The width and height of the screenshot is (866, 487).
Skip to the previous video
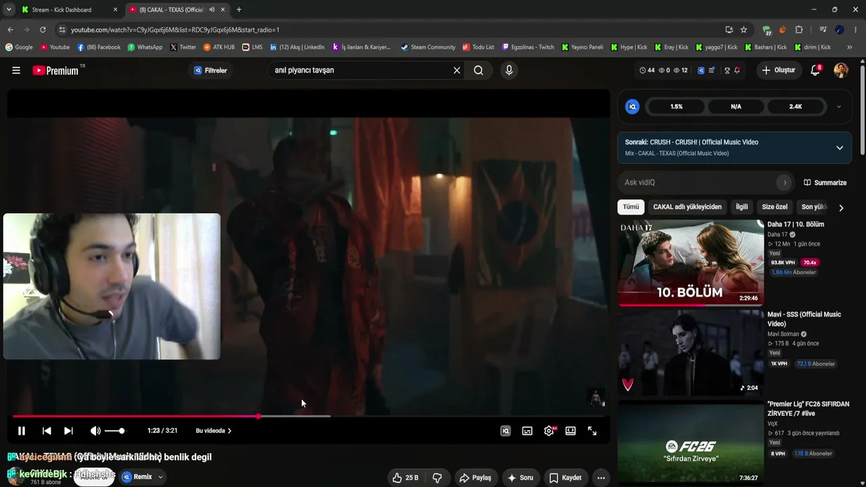(x=47, y=431)
